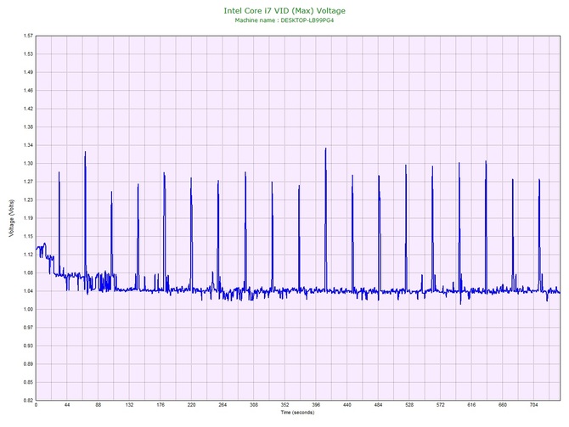
Task: Click the 1.04 value on voltage axis
Action: (28, 291)
